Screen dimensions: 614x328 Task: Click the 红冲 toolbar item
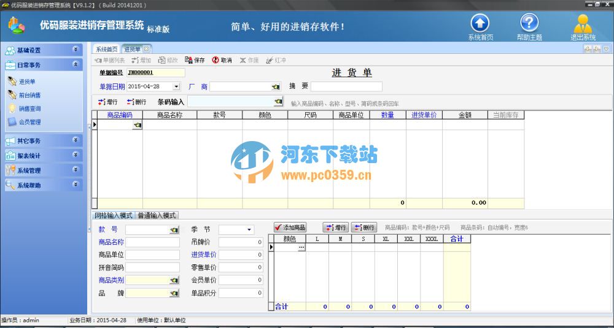click(276, 60)
